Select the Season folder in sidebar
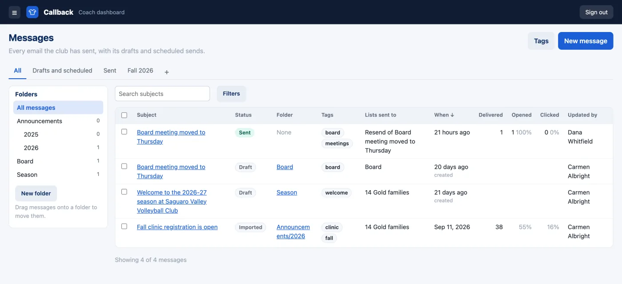The height and width of the screenshot is (284, 622). pos(58,174)
